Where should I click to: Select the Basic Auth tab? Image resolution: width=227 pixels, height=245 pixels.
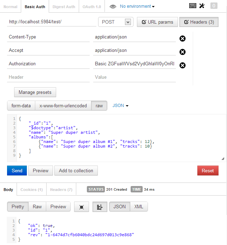[35, 7]
